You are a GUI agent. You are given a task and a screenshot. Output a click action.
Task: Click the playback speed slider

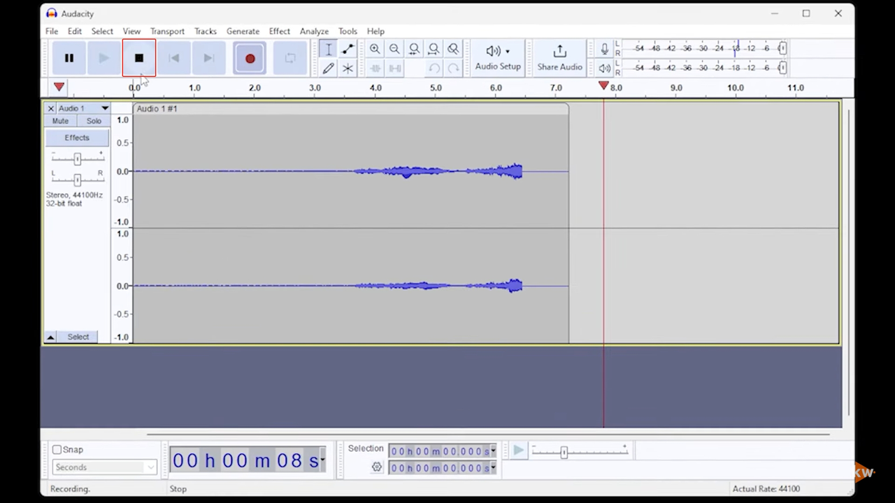click(580, 452)
